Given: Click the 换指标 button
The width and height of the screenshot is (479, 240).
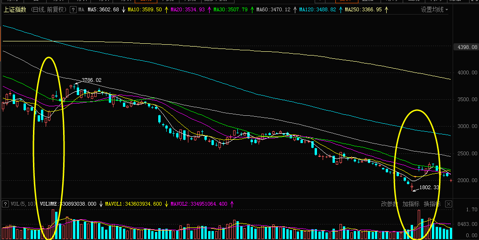Looking at the screenshot, I should [431, 204].
